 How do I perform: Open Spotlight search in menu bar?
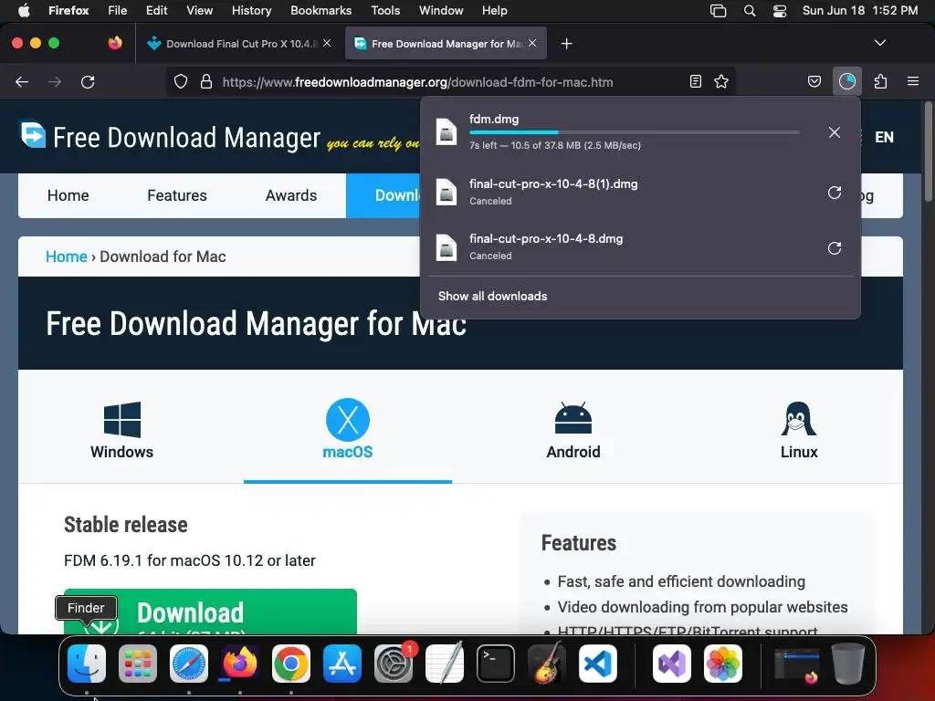750,11
